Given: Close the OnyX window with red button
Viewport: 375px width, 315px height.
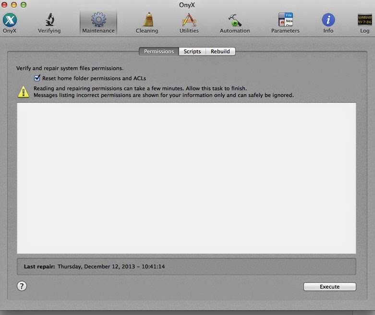Looking at the screenshot, I should pyautogui.click(x=4, y=4).
